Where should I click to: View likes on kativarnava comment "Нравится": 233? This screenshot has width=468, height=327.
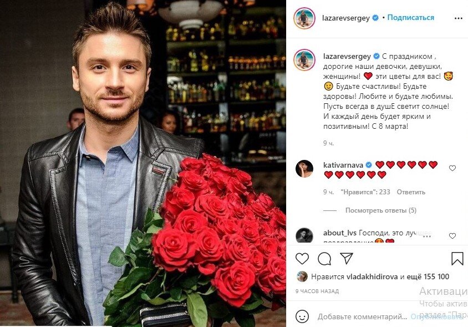365,192
